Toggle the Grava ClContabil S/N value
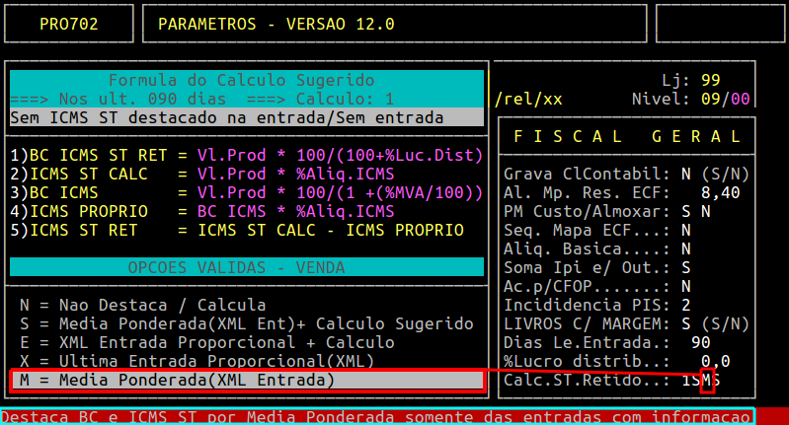789x425 pixels. [686, 175]
